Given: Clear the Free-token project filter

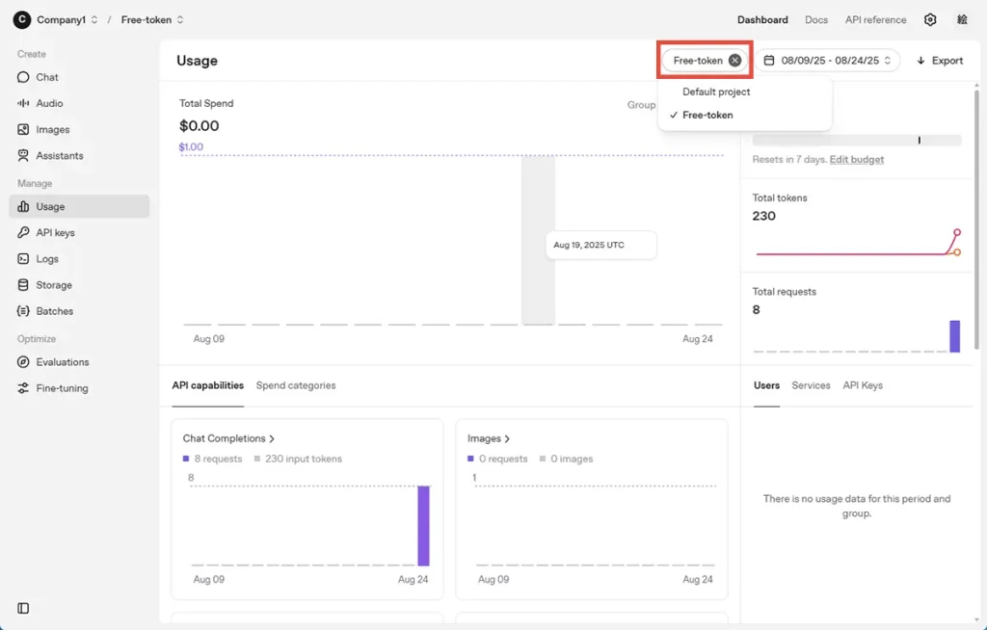Looking at the screenshot, I should point(734,61).
